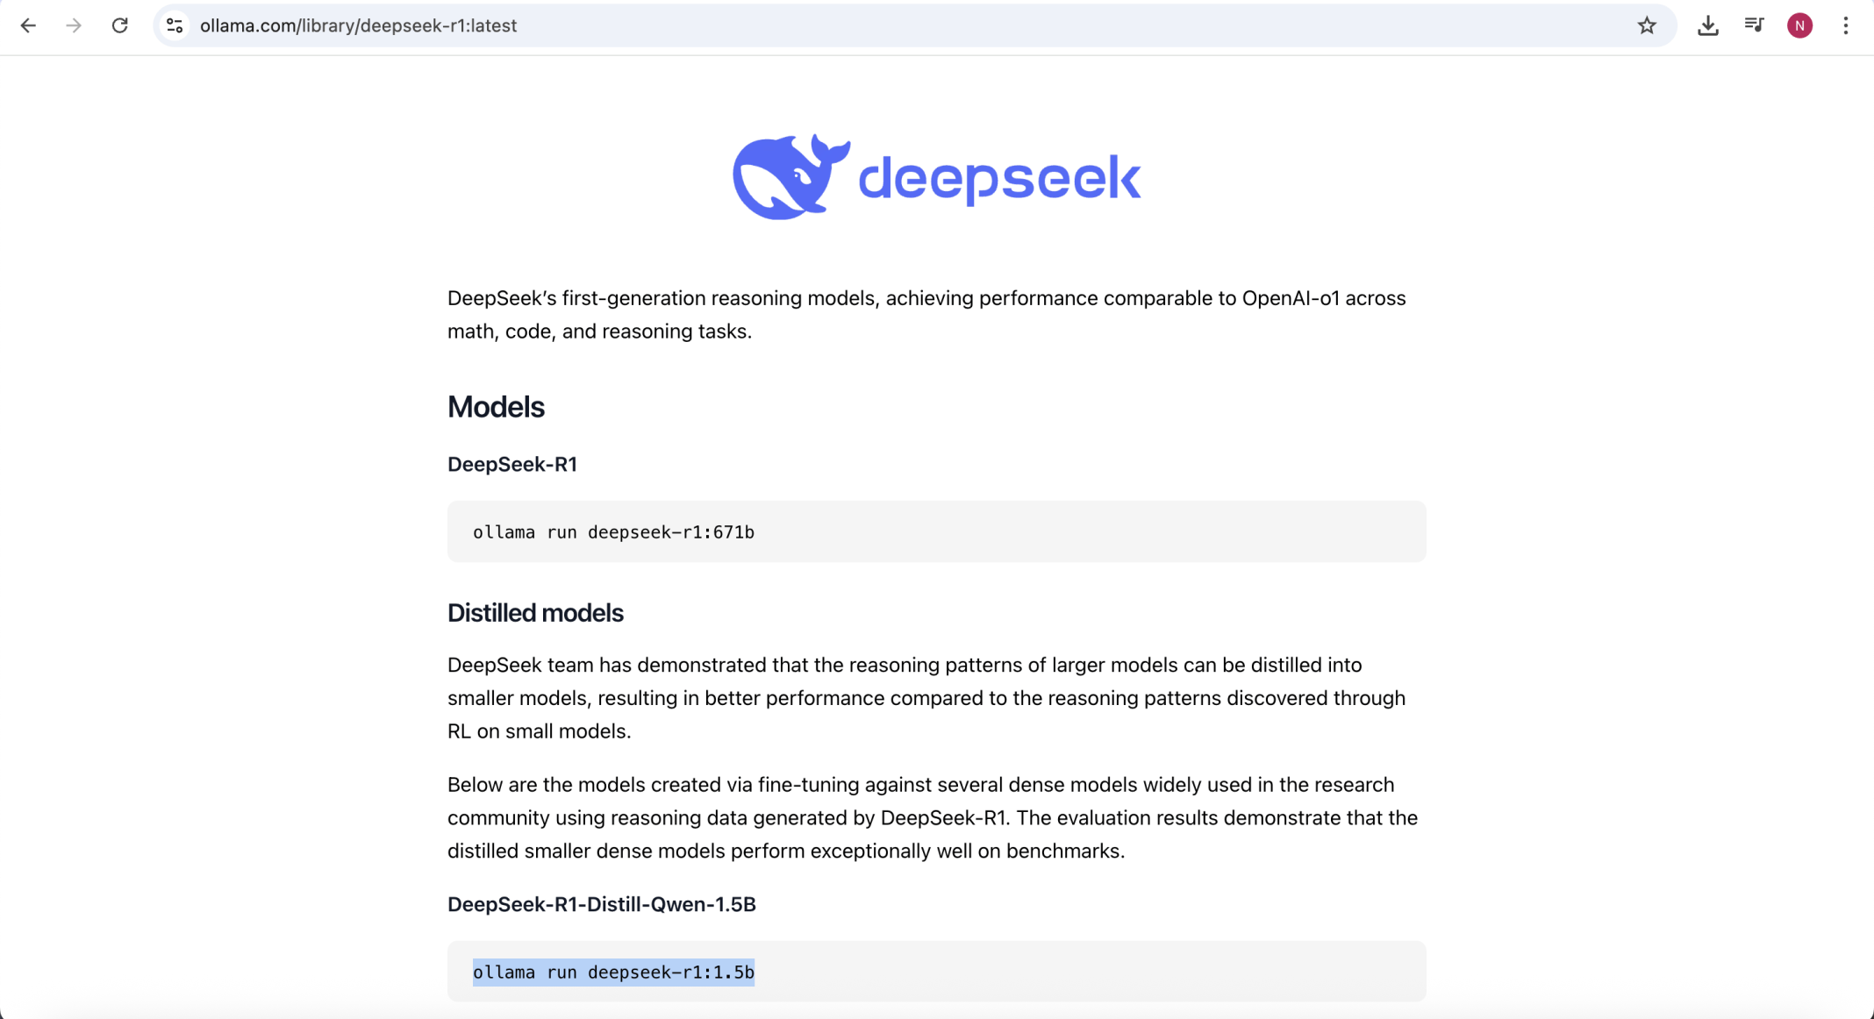Open the media controls icon
Image resolution: width=1874 pixels, height=1019 pixels.
[1754, 25]
